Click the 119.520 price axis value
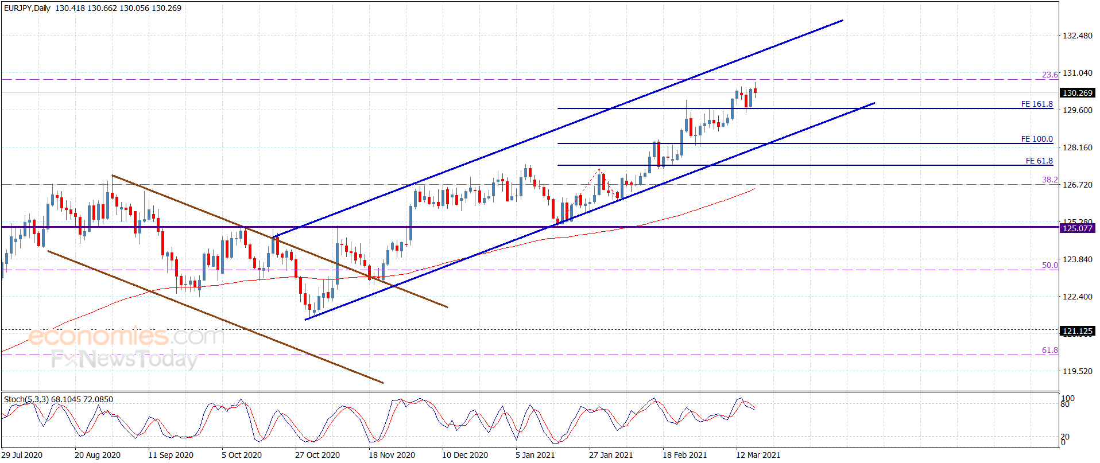1100x463 pixels. coord(1078,371)
